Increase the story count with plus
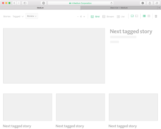The height and width of the screenshot is (129, 161). pyautogui.click(x=84, y=17)
